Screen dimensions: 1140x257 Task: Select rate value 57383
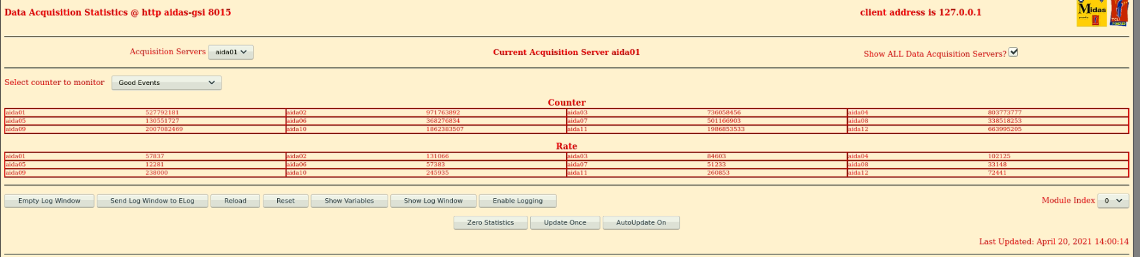point(436,165)
